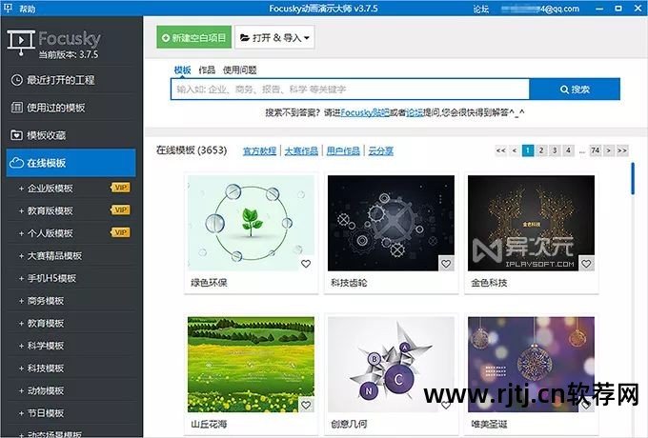Open the 山丘花海 template thumbnail
648x438 pixels.
pyautogui.click(x=251, y=365)
